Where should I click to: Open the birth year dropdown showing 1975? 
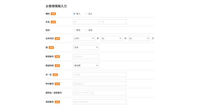(84, 38)
